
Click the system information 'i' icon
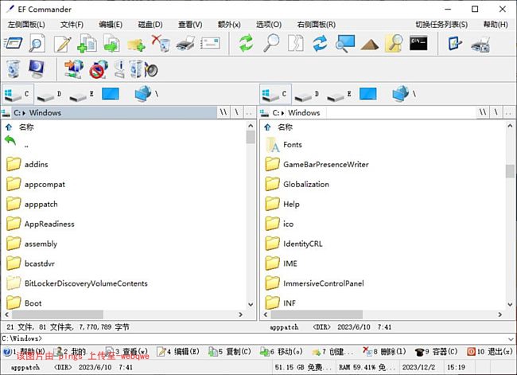[120, 69]
